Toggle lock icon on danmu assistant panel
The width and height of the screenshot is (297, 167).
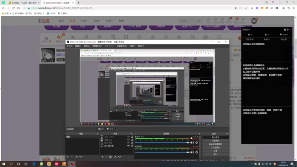click(x=285, y=30)
